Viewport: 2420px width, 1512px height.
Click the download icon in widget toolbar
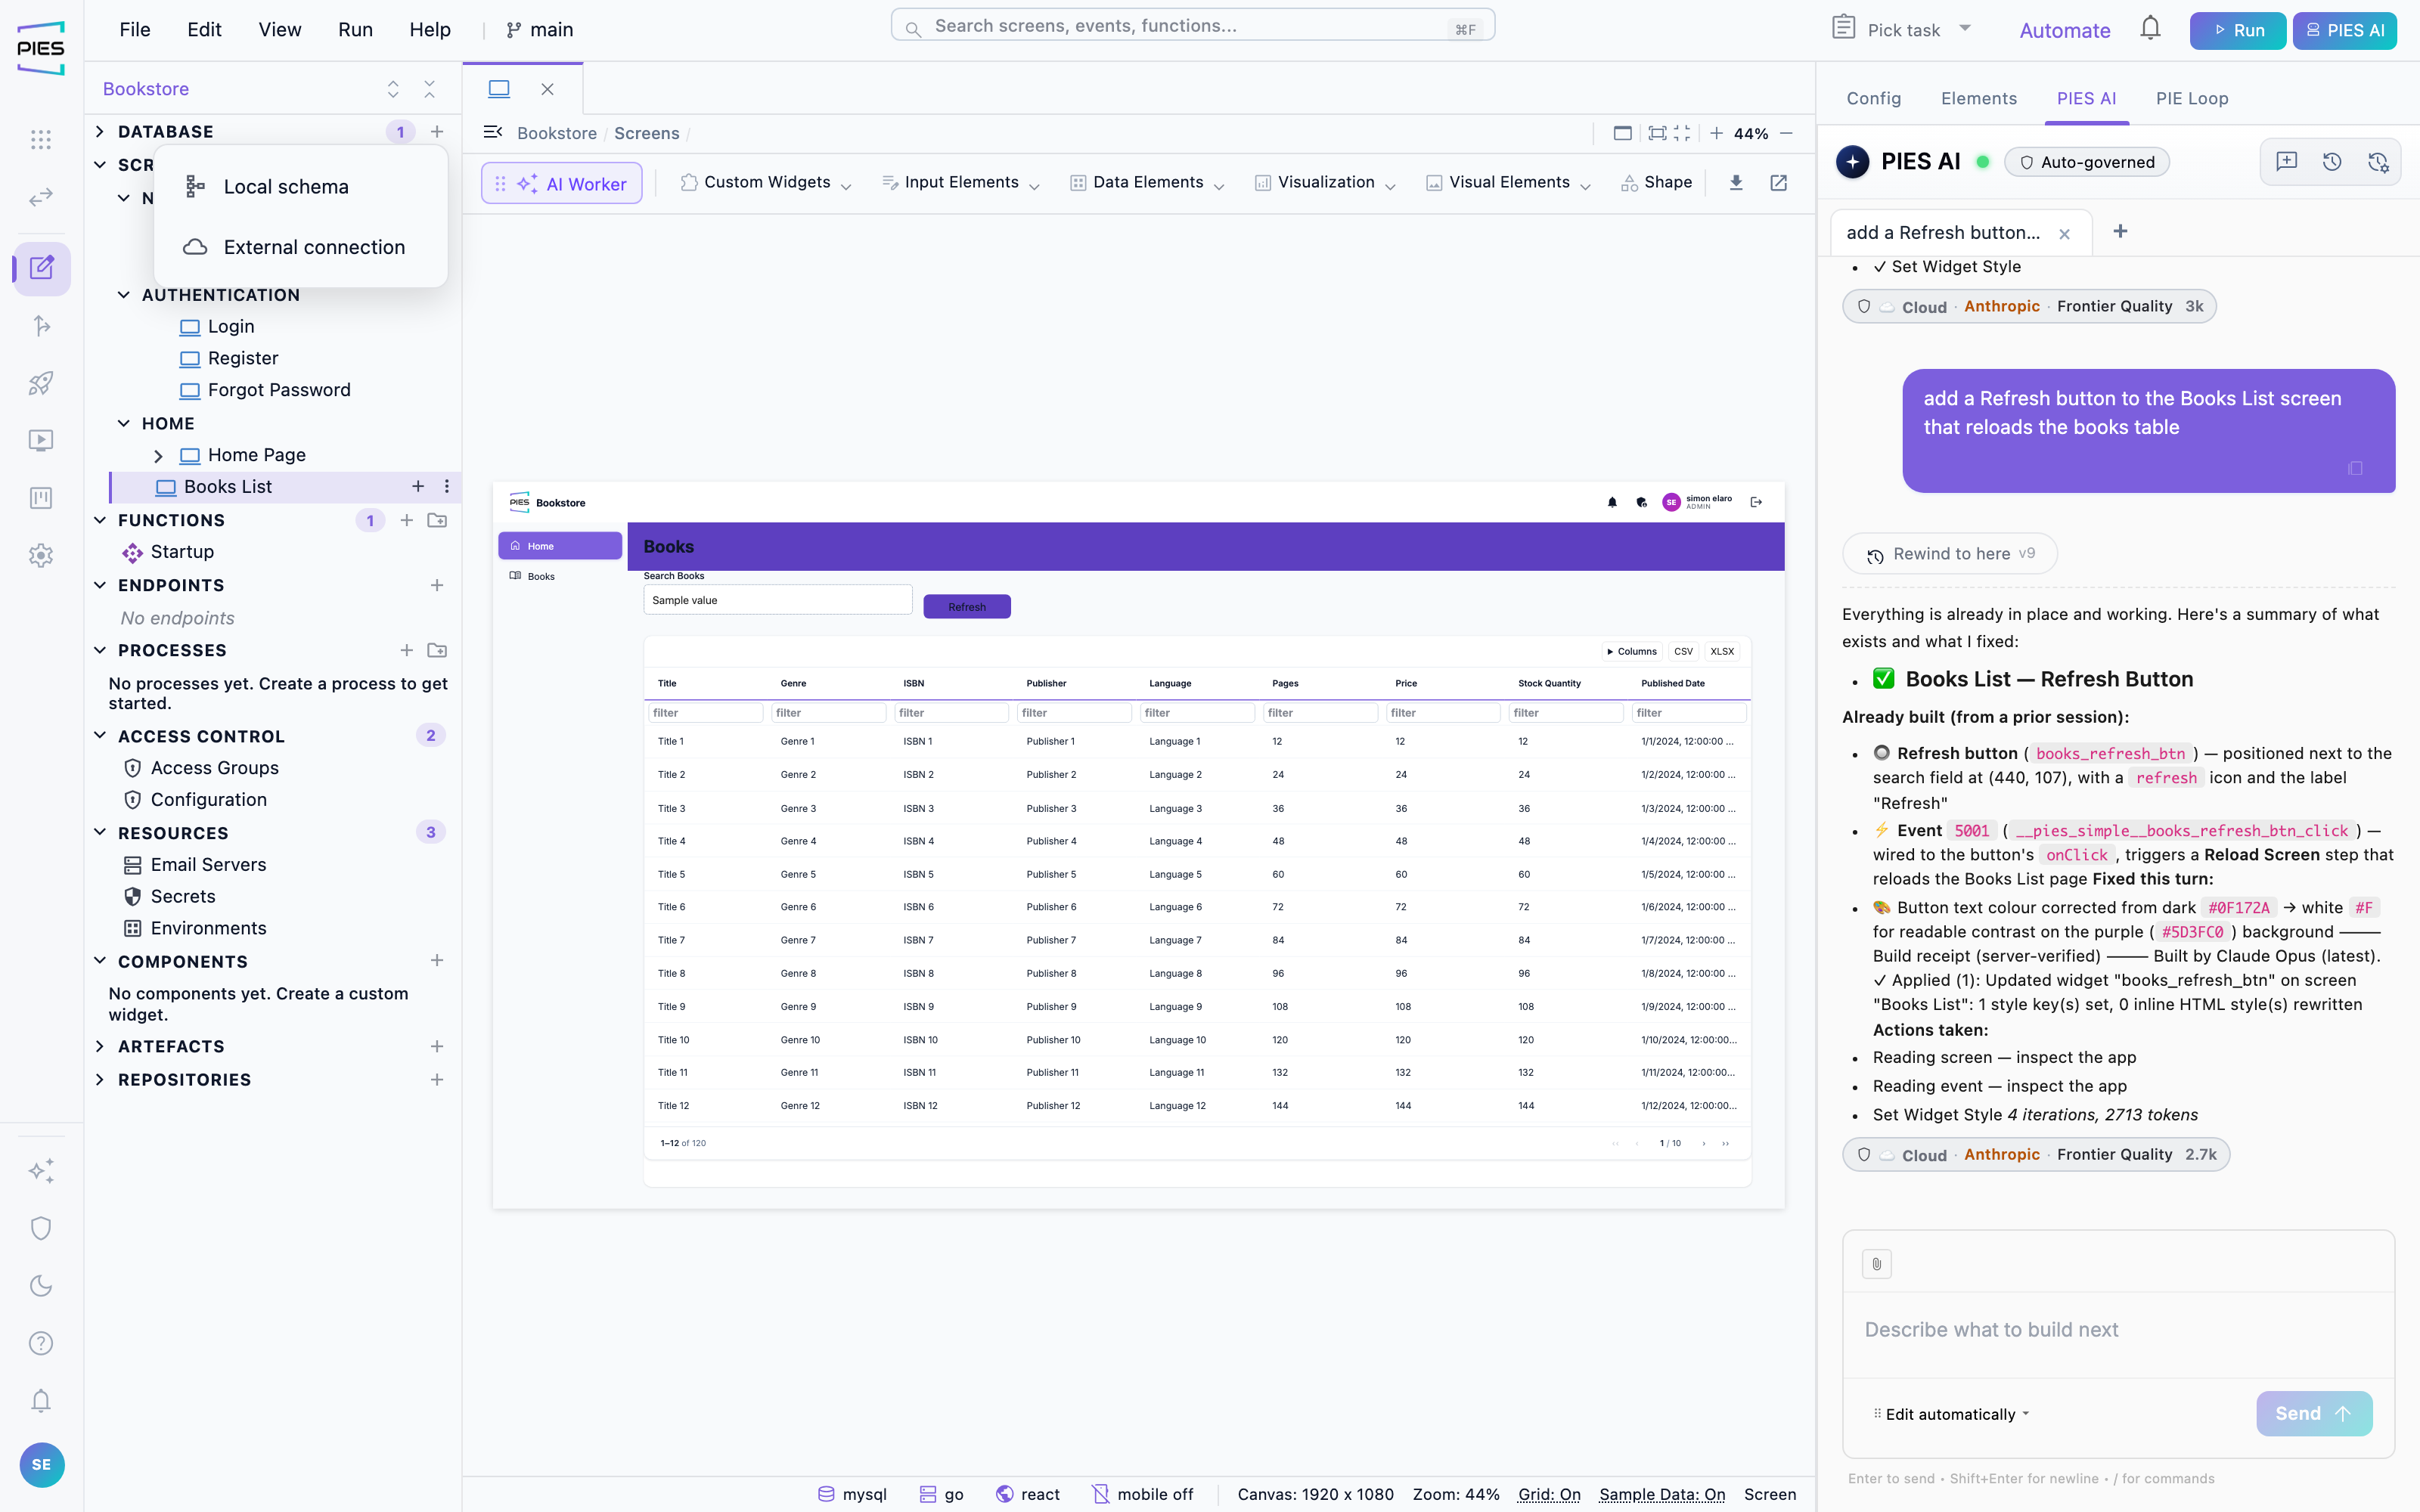[1736, 182]
